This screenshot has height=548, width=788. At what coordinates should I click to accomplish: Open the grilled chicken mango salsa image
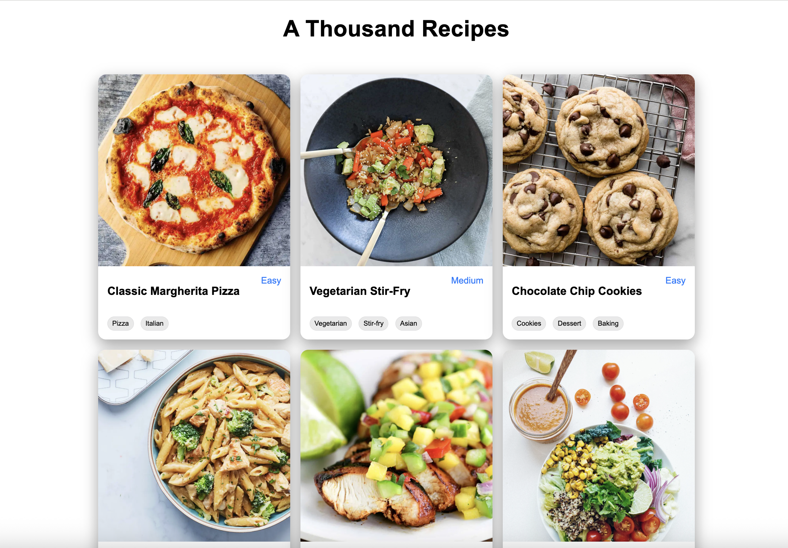coord(396,446)
